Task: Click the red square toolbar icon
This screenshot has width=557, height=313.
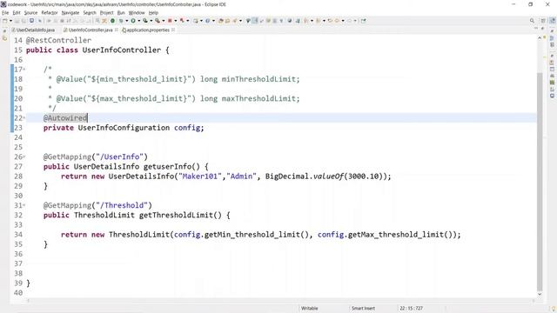Action: click(170, 21)
